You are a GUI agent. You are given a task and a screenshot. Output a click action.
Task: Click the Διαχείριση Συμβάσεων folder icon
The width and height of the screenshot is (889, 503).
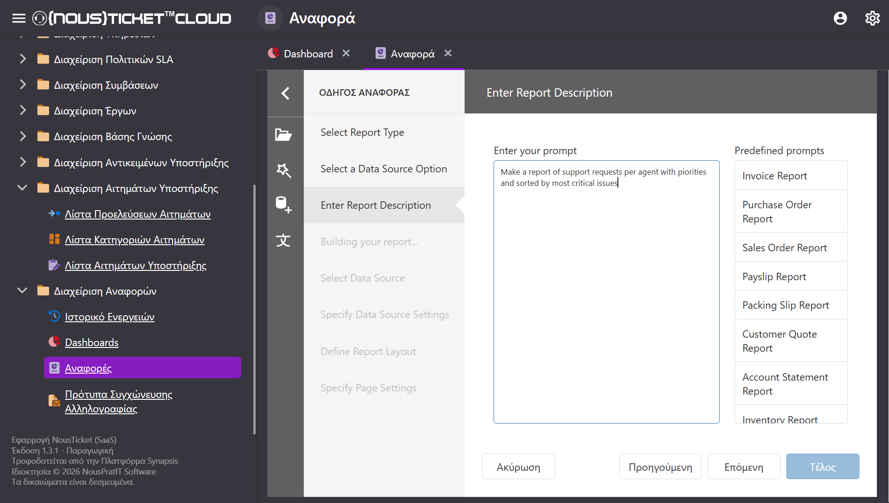43,85
